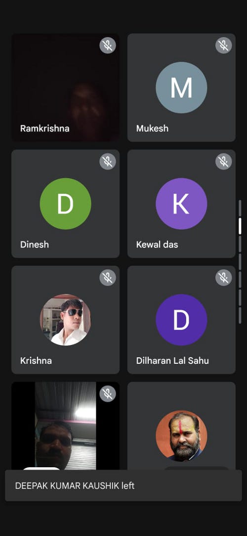
Task: Select the dark purple D avatar circle
Action: [181, 320]
